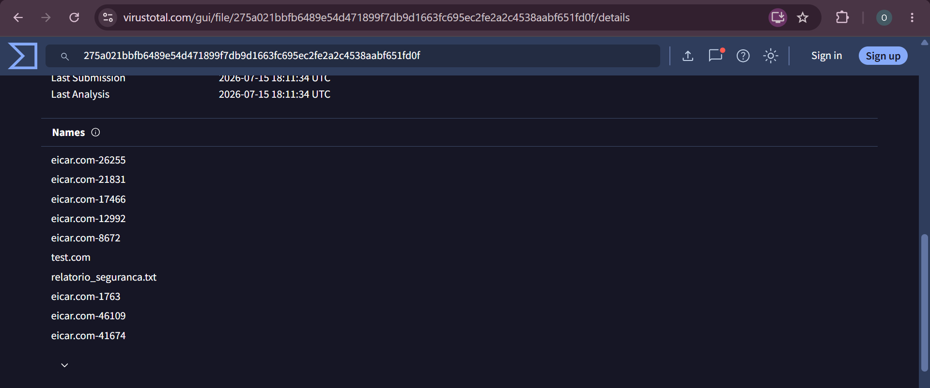Select the name eicar.com-17466

(88, 199)
